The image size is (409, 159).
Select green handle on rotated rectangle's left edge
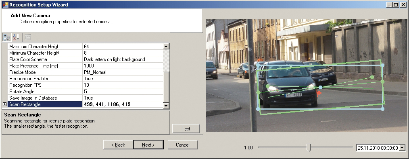tap(258, 92)
